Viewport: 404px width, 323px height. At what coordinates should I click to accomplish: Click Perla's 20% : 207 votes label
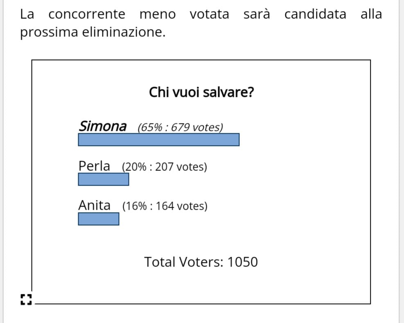point(165,167)
